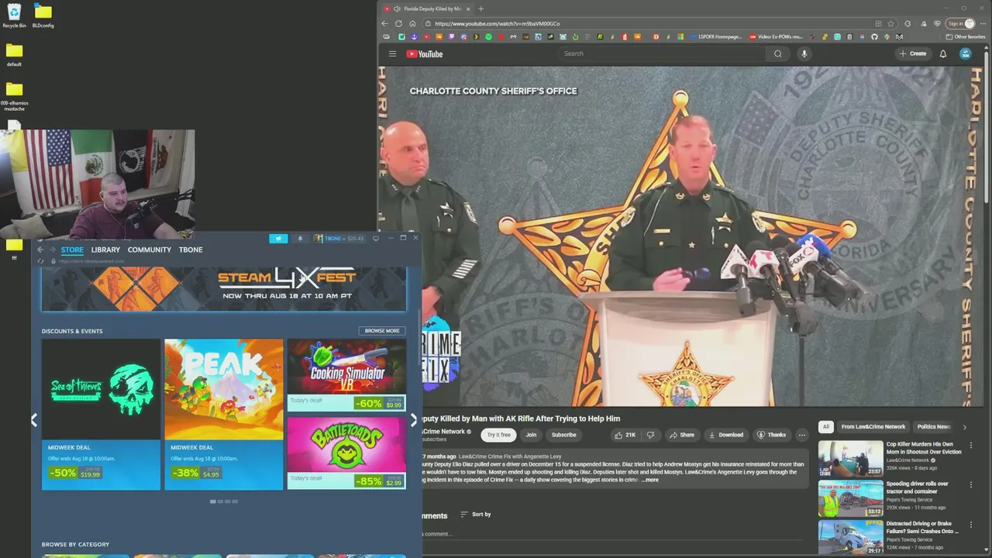Select From Law&Crime Network chip
Viewport: 992px width, 558px height.
[x=873, y=426]
